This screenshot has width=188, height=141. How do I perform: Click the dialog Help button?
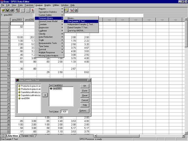click(x=85, y=105)
